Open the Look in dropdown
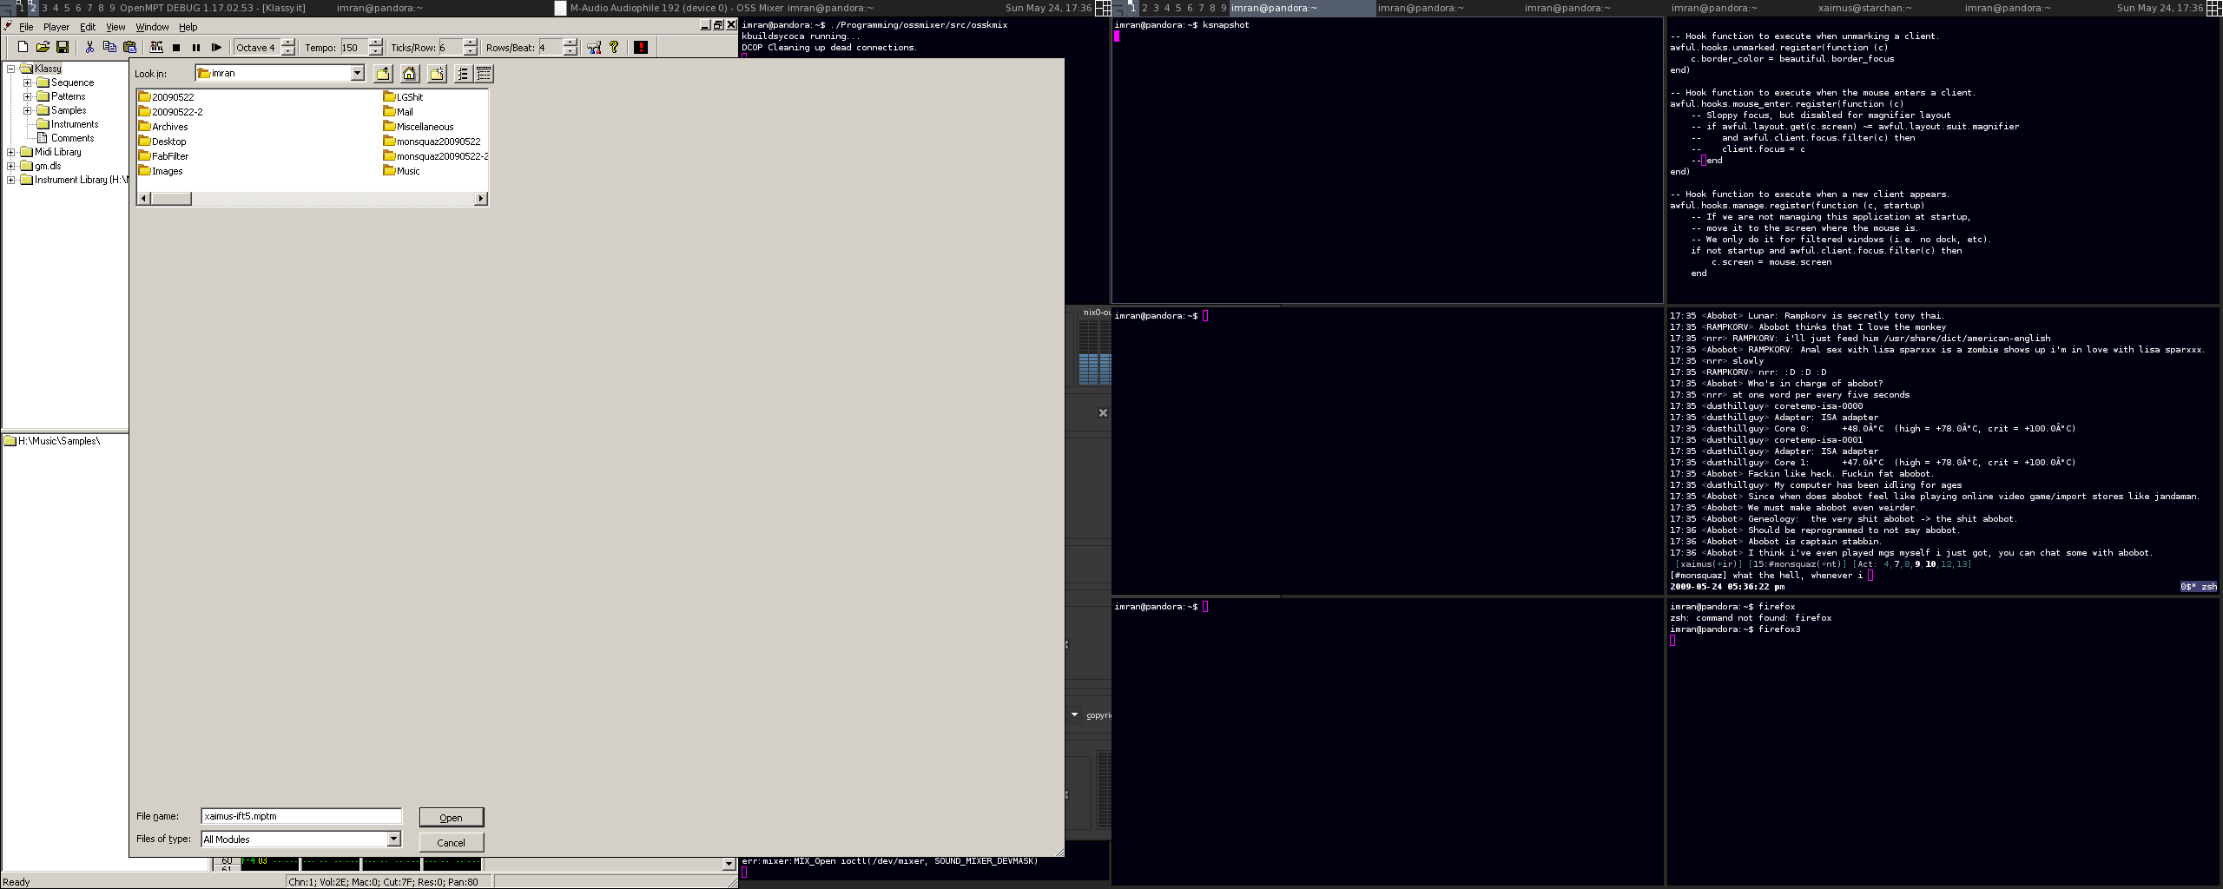This screenshot has height=889, width=2223. click(357, 74)
